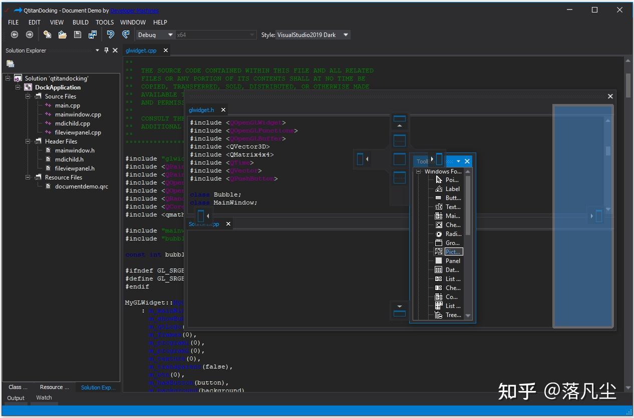
Task: Click the Undo icon on the toolbar
Action: (x=110, y=34)
